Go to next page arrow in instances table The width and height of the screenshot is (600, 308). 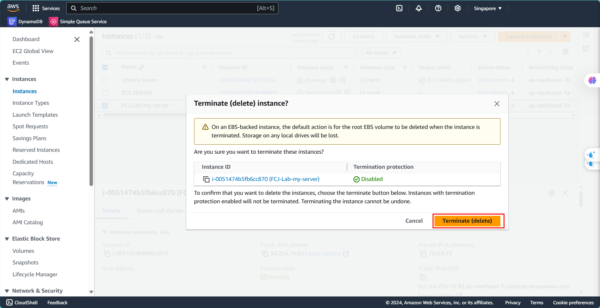pyautogui.click(x=550, y=51)
